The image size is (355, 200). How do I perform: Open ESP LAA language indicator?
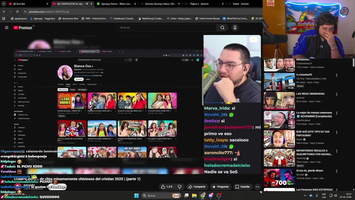(x=324, y=196)
